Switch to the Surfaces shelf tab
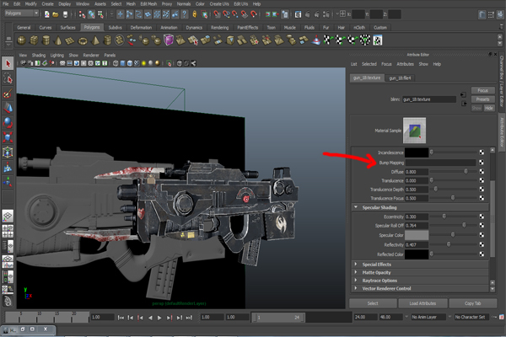 tap(67, 28)
